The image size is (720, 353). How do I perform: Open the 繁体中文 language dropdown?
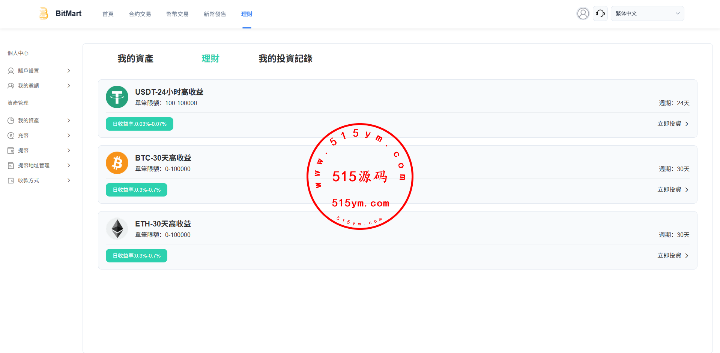click(647, 13)
